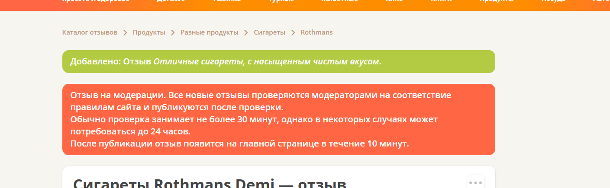Open the 'Rothmans' breadcrumb link

pos(316,32)
